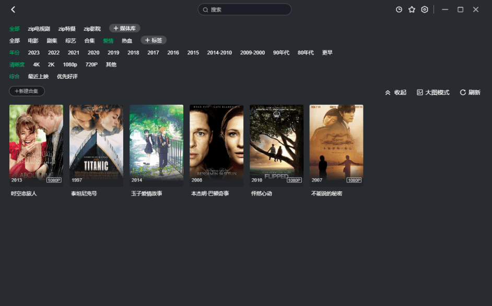
Task: Open the Titanic poster
Action: click(x=96, y=145)
